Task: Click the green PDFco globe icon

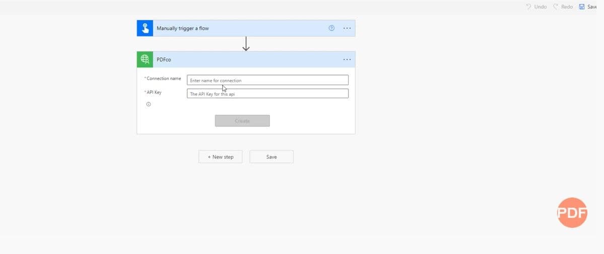Action: 145,59
